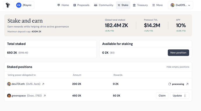Click greenspace avatar icon
201x111 pixels.
(x=9, y=96)
